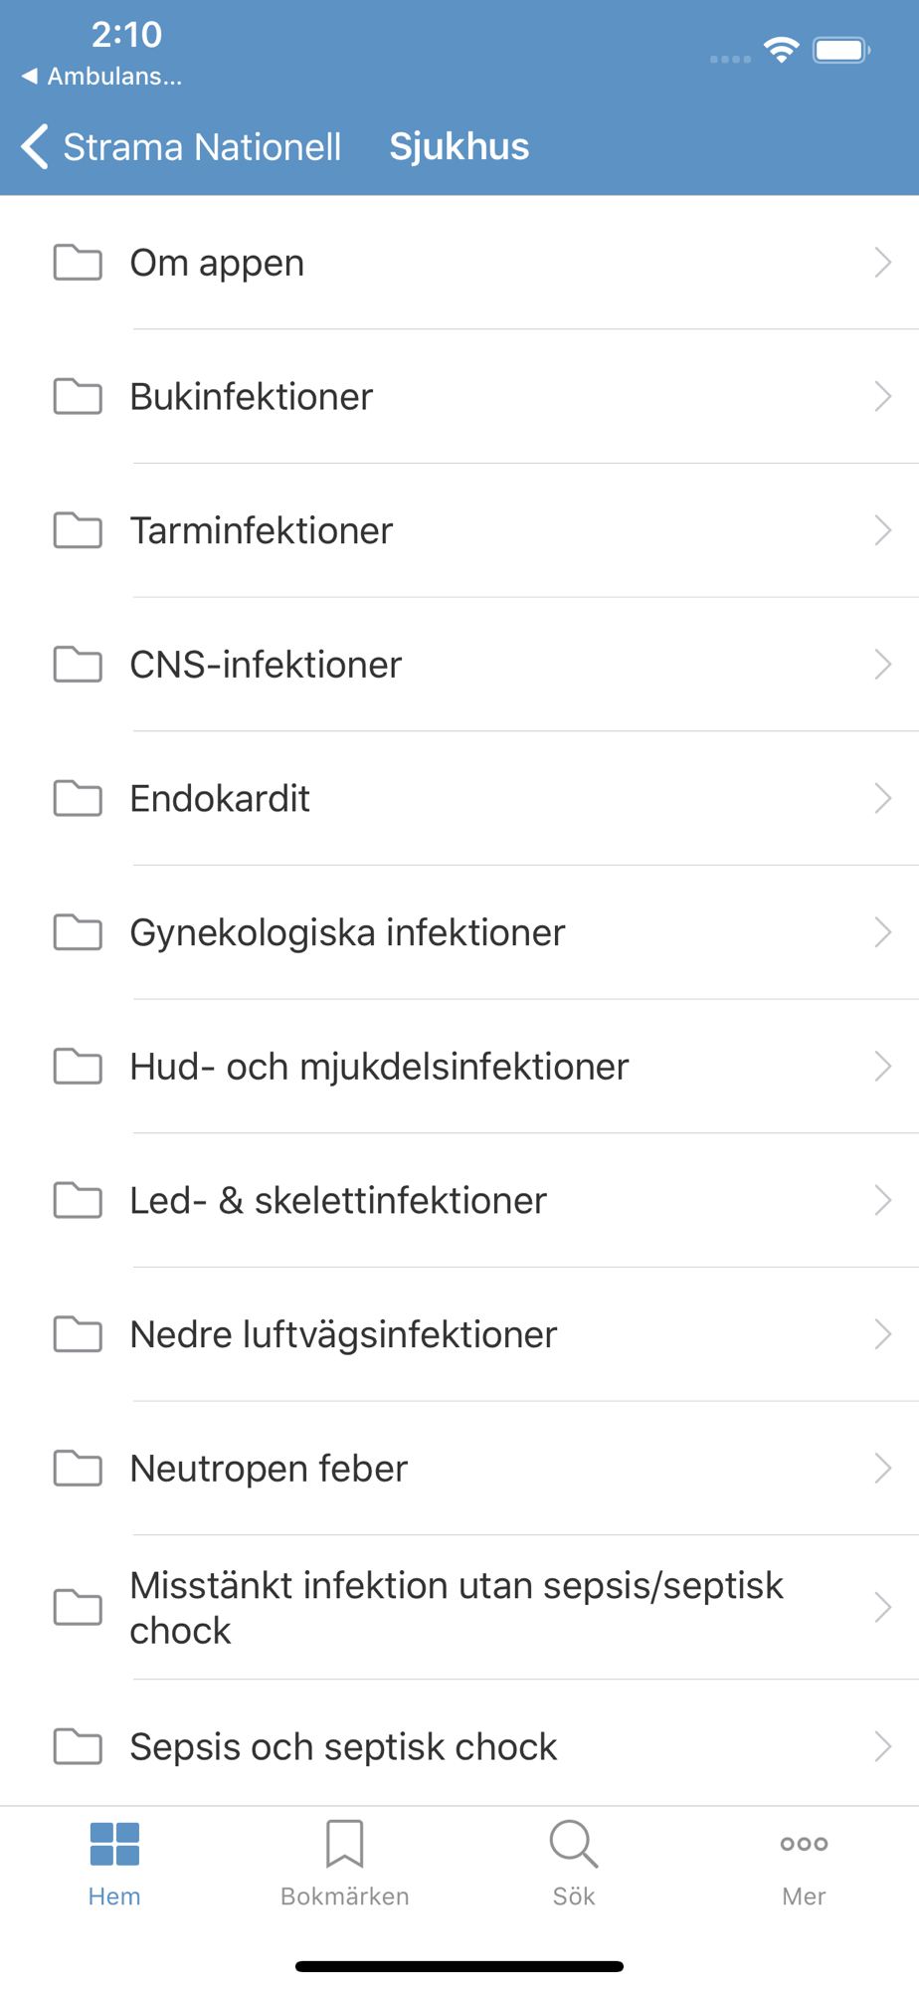Open Hud- och mjukdelsinfektioner folder
The width and height of the screenshot is (919, 1990).
click(x=379, y=1067)
